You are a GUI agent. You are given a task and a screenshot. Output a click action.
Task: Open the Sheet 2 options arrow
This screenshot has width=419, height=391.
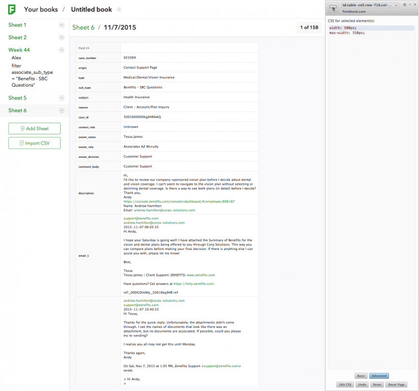(62, 37)
